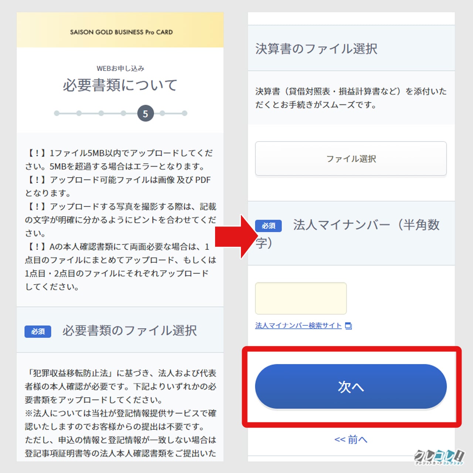Viewport: 473px width, 473px height.
Task: Focus the 法人マイナンバー number input field
Action: [x=301, y=298]
